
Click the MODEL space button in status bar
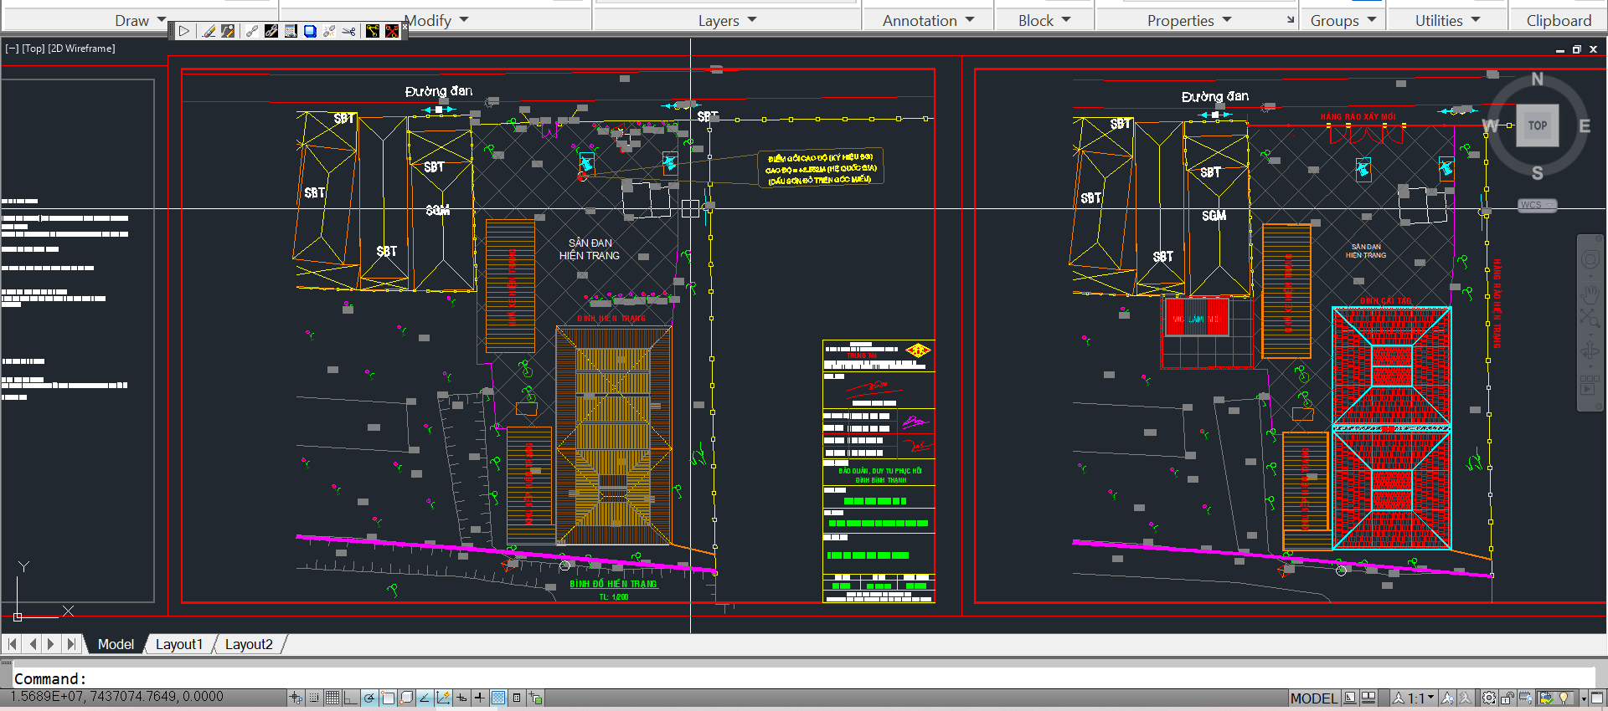[x=1313, y=698]
